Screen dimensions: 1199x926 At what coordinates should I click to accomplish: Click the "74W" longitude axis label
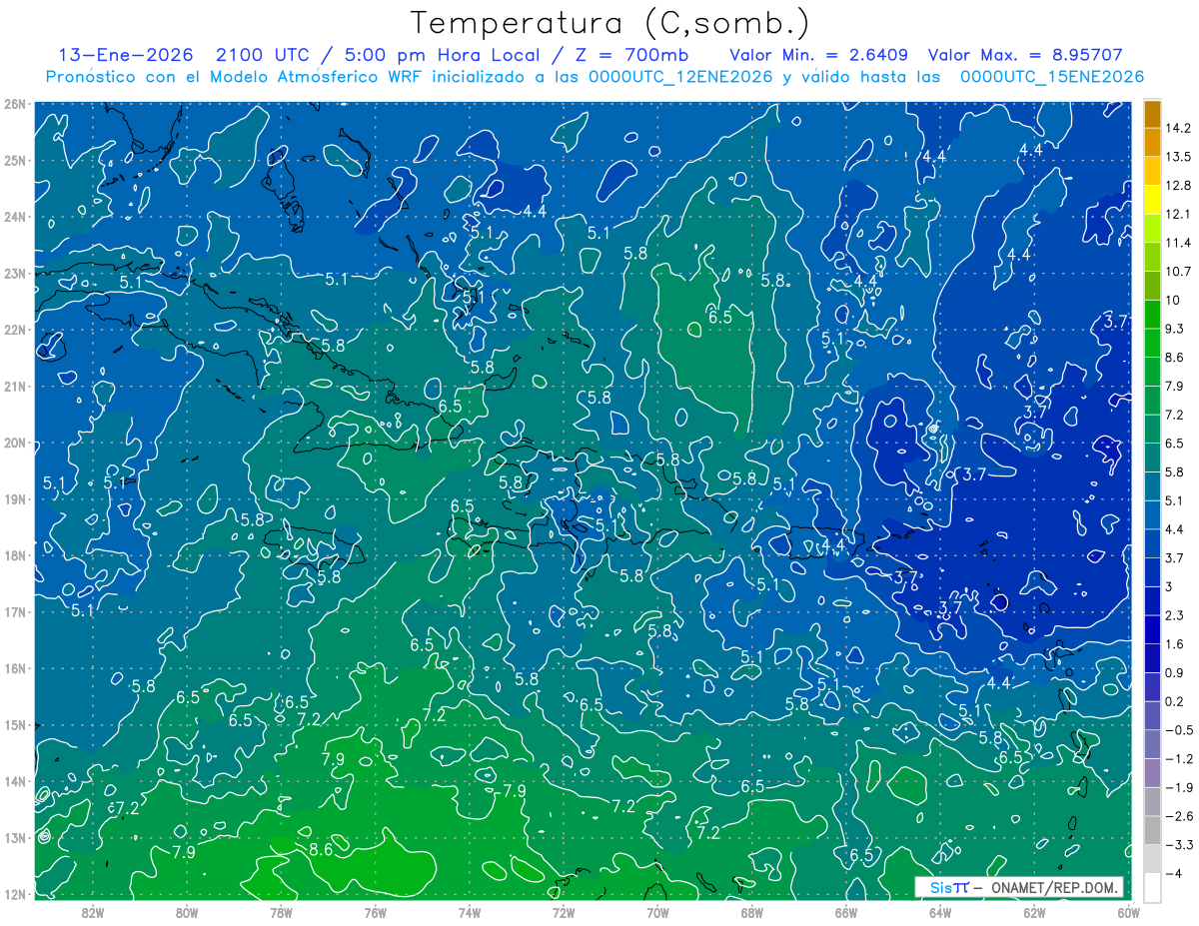point(470,912)
